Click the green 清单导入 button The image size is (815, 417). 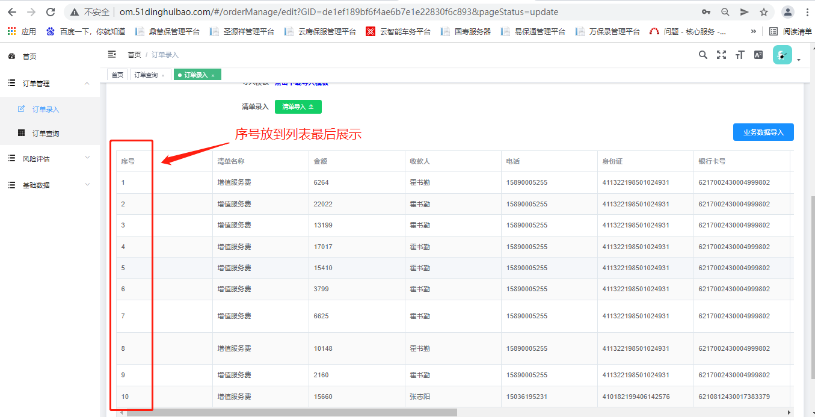(298, 107)
